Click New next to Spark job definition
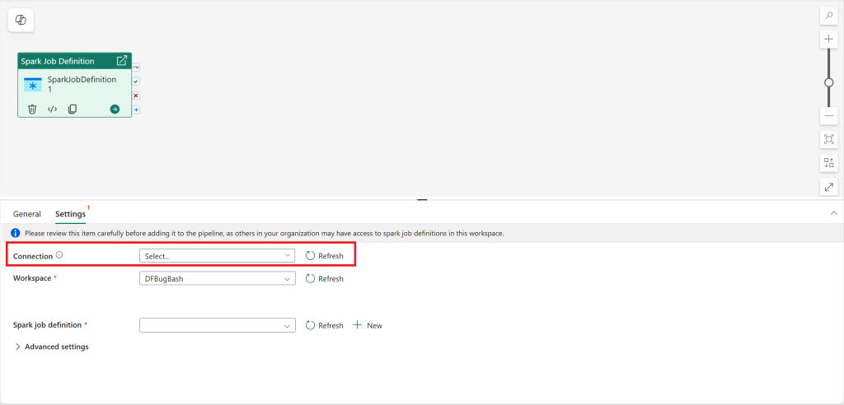Screen dimensions: 844x405 point(368,325)
